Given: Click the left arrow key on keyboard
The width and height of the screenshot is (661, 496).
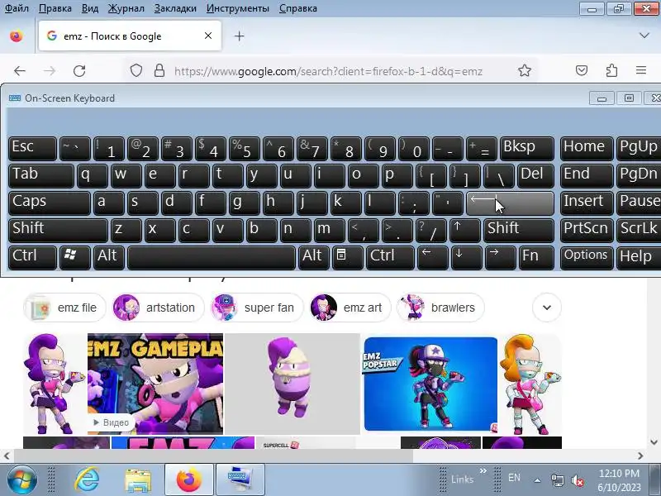Looking at the screenshot, I should click(432, 258).
